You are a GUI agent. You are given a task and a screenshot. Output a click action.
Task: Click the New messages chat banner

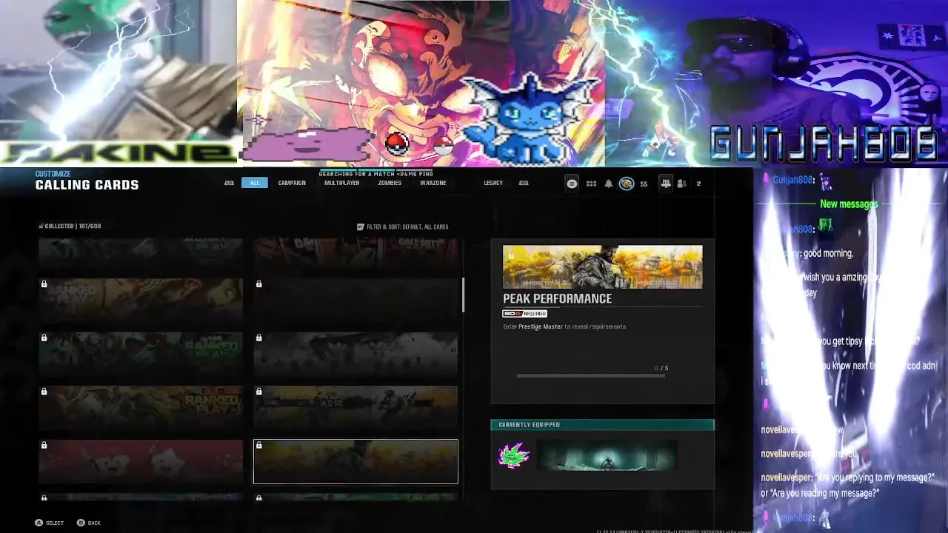pyautogui.click(x=849, y=204)
